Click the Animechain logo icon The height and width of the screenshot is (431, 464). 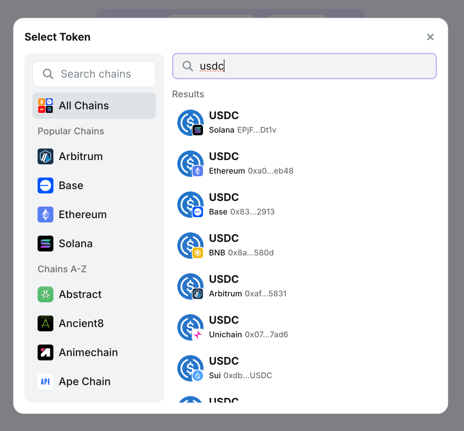pos(45,352)
